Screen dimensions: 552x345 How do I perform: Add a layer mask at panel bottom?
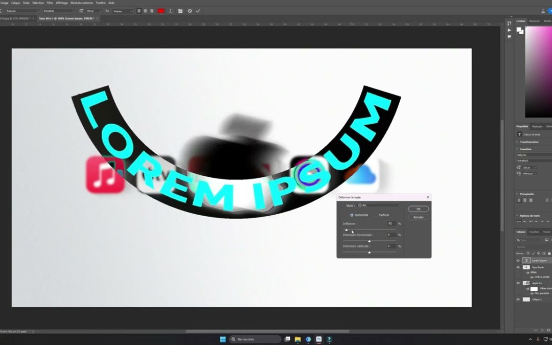point(548,330)
